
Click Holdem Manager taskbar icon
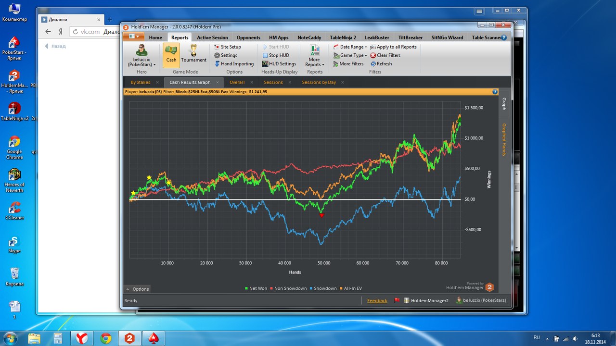point(129,338)
